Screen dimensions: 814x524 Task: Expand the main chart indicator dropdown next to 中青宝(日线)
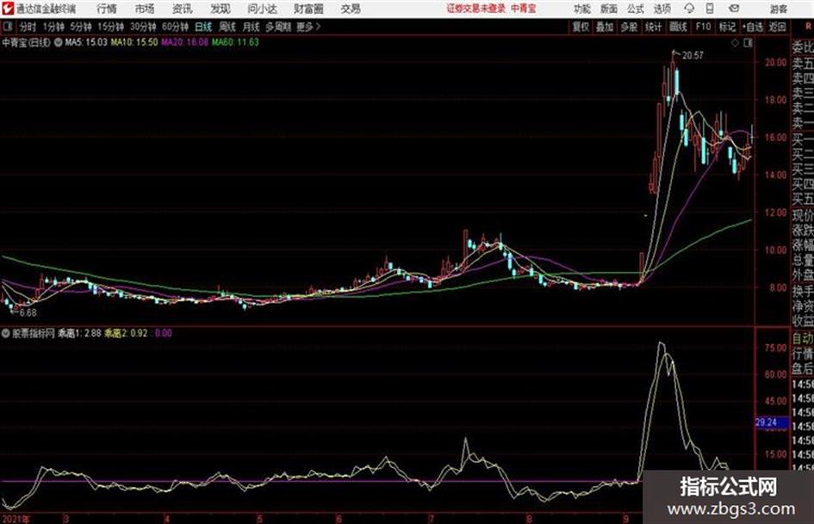click(57, 42)
